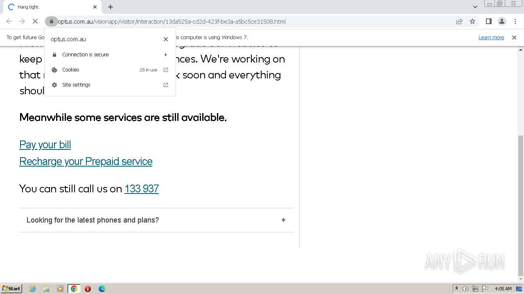Open Windows Media Player from taskbar
Image resolution: width=524 pixels, height=294 pixels.
tap(60, 289)
